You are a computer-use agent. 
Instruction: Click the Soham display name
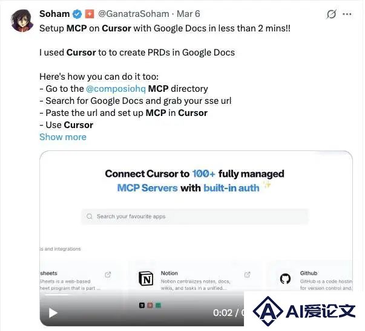54,14
